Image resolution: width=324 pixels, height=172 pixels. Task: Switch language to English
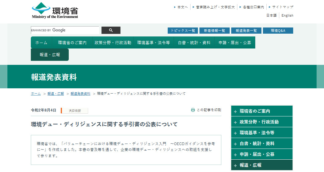click(287, 15)
